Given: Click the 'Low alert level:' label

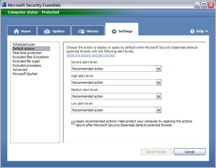Looking at the screenshot, I should click(x=82, y=103).
